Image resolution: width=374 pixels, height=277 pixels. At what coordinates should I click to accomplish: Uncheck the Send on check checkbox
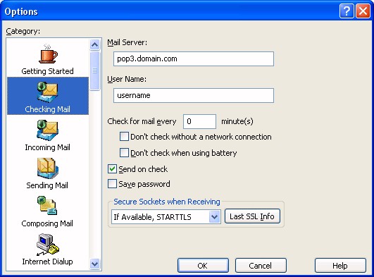point(112,169)
